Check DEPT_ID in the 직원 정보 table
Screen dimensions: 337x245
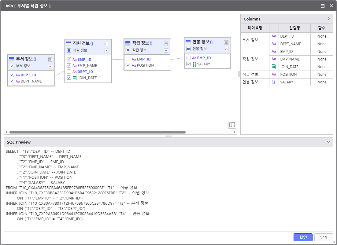coord(69,71)
